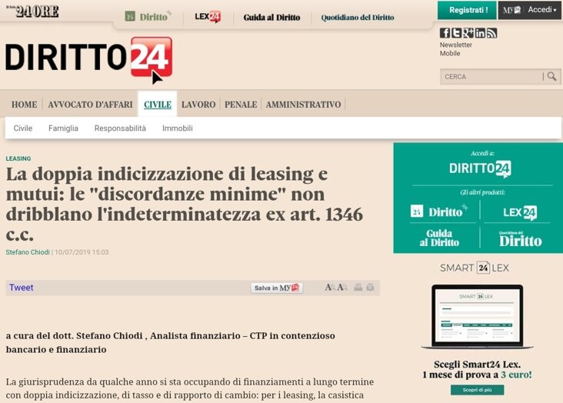The image size is (563, 403).
Task: Click the large DIRITTO24 site logo
Action: (x=88, y=60)
